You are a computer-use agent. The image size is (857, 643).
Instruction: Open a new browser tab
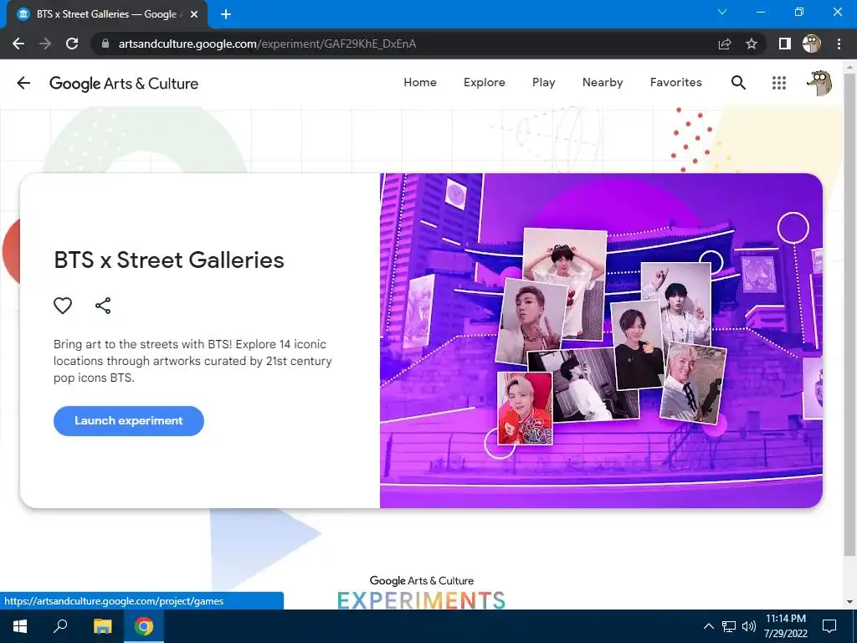[x=226, y=14]
